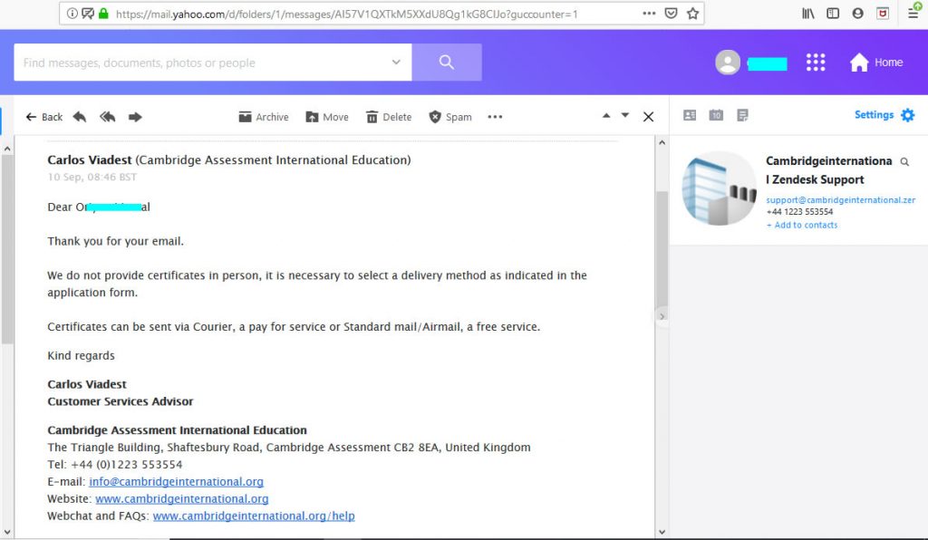Toggle the Firefox sidebar icon
Image resolution: width=928 pixels, height=540 pixels.
pos(833,13)
